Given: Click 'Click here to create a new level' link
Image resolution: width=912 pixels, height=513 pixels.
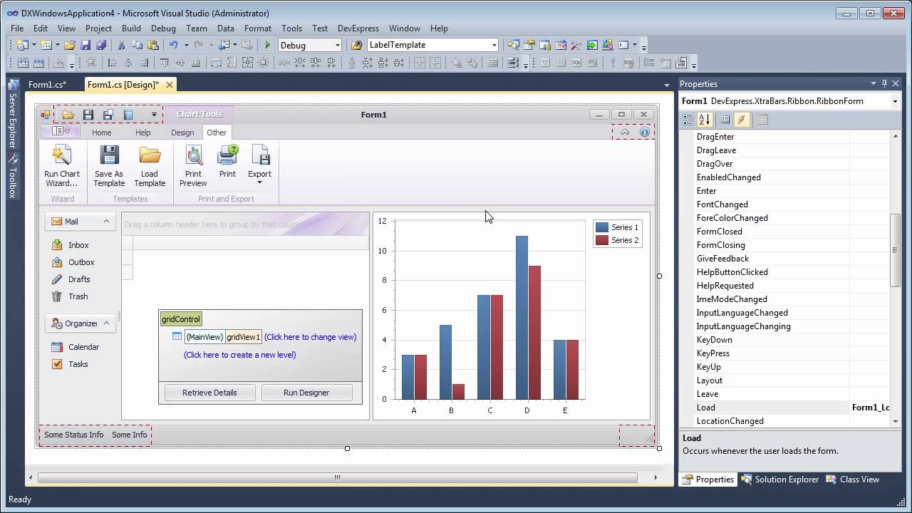Looking at the screenshot, I should (x=239, y=355).
